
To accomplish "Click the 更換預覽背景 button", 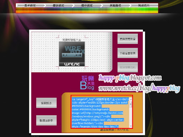I will pyautogui.click(x=128, y=39).
